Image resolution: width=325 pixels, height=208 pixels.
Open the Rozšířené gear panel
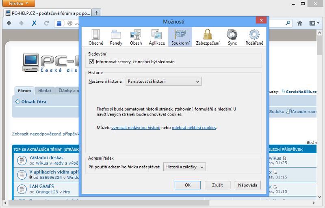(x=254, y=37)
